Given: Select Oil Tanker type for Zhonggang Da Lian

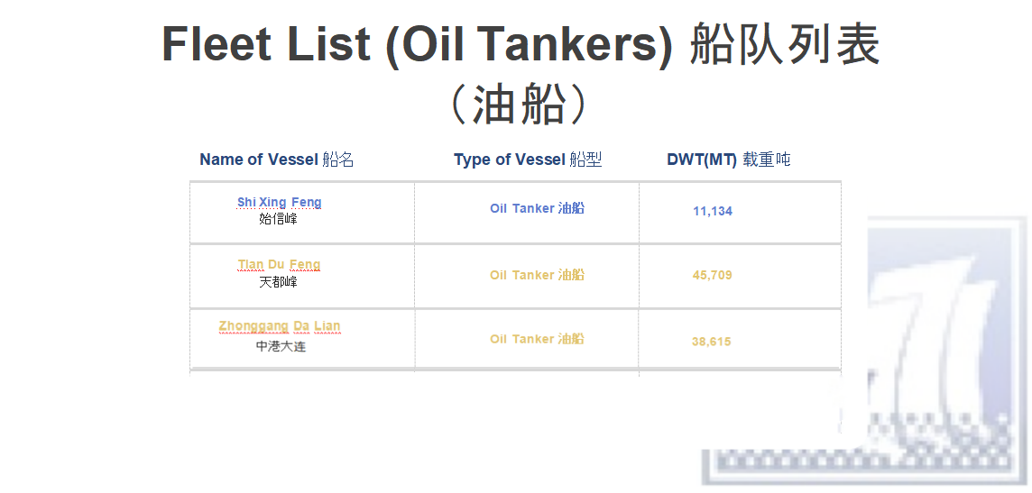Looking at the screenshot, I should pos(537,339).
